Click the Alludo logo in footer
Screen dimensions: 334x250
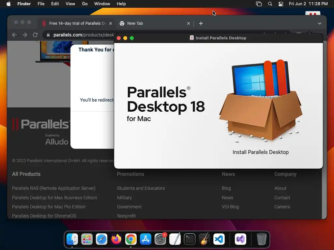[x=57, y=142]
